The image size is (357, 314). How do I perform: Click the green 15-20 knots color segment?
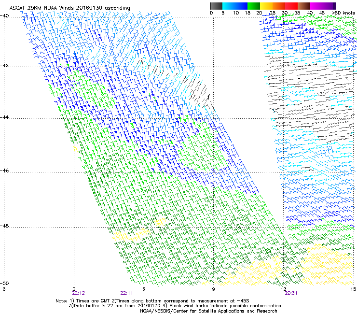coord(254,6)
